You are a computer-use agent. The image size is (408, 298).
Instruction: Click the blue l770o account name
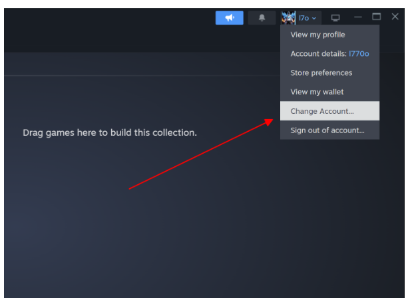(359, 54)
